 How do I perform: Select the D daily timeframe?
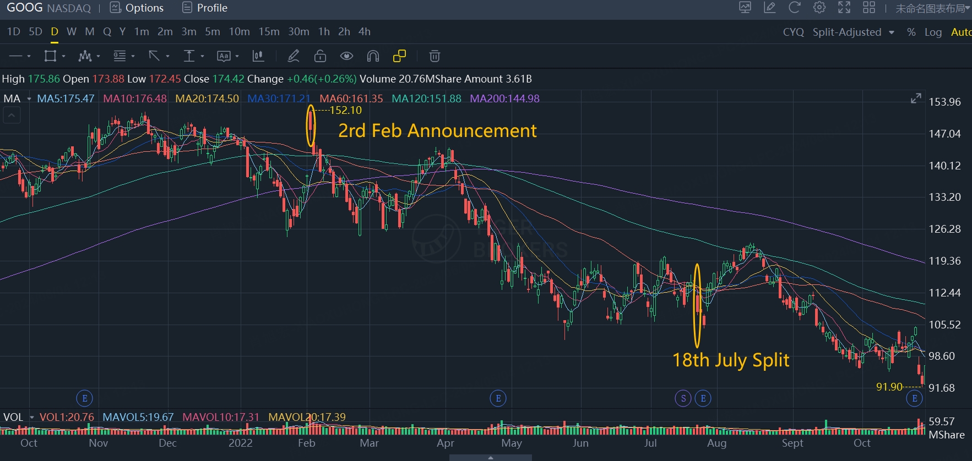[54, 32]
